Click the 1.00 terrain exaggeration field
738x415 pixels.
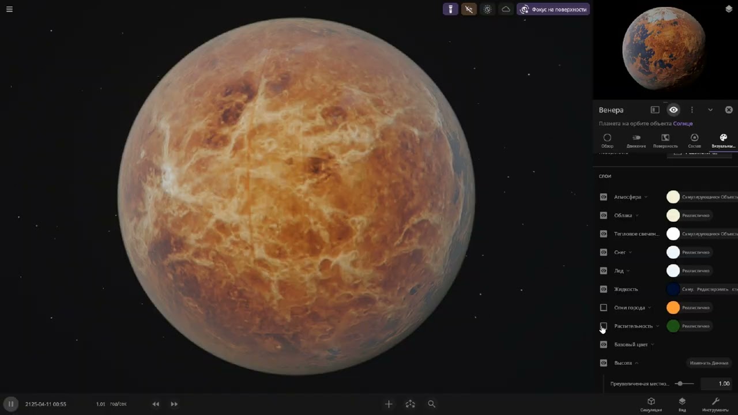pos(717,383)
